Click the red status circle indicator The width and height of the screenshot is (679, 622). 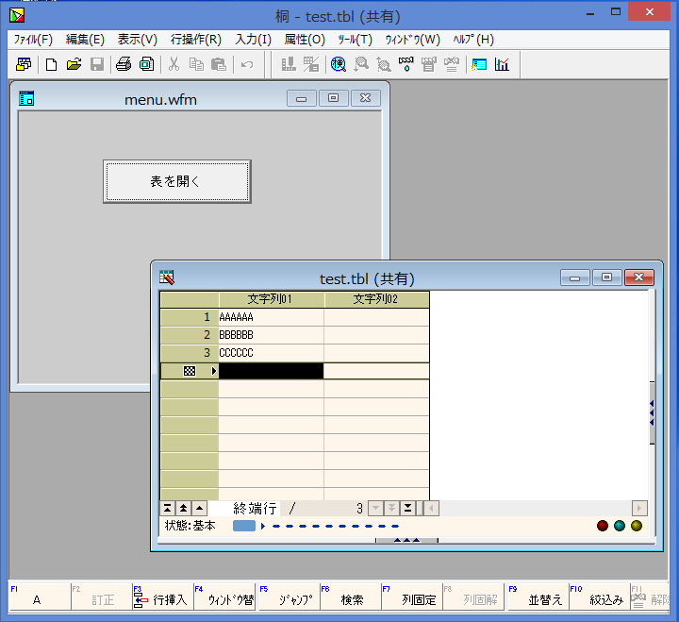point(603,526)
